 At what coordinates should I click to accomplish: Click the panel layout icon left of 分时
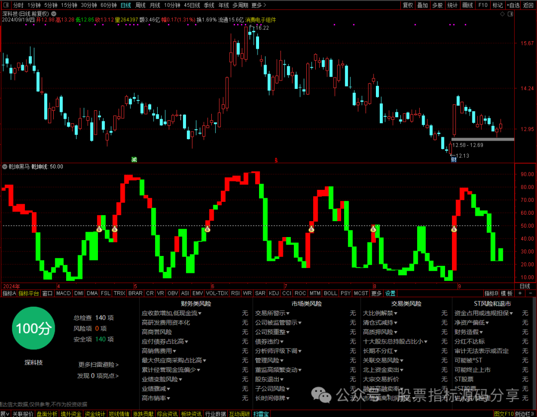6,5
